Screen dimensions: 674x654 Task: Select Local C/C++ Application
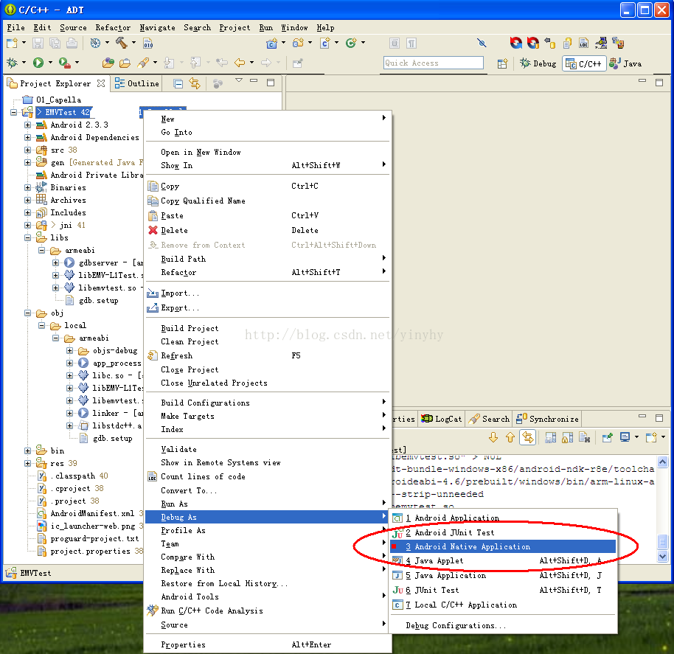[x=502, y=605]
